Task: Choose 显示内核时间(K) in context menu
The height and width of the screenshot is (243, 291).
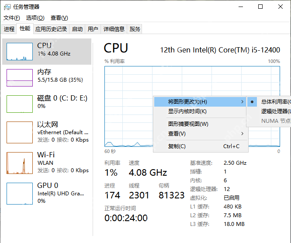Action: 200,111
